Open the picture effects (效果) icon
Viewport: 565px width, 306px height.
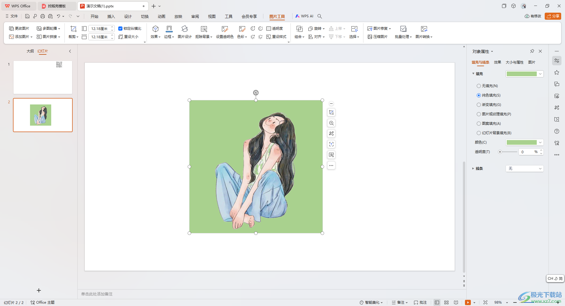click(x=155, y=29)
